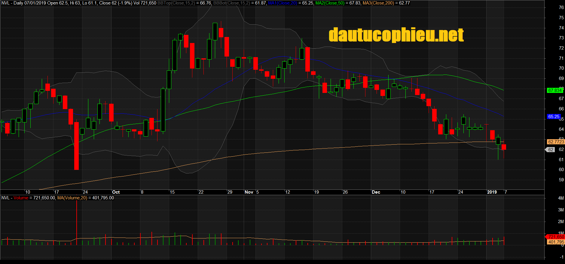Click the tallest red volume spike bar
Screen dimensions: 565x264
(x=77, y=223)
